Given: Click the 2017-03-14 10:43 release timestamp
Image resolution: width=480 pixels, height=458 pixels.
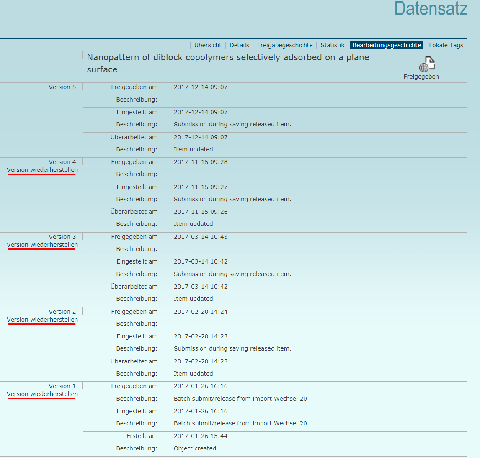Looking at the screenshot, I should [x=201, y=237].
